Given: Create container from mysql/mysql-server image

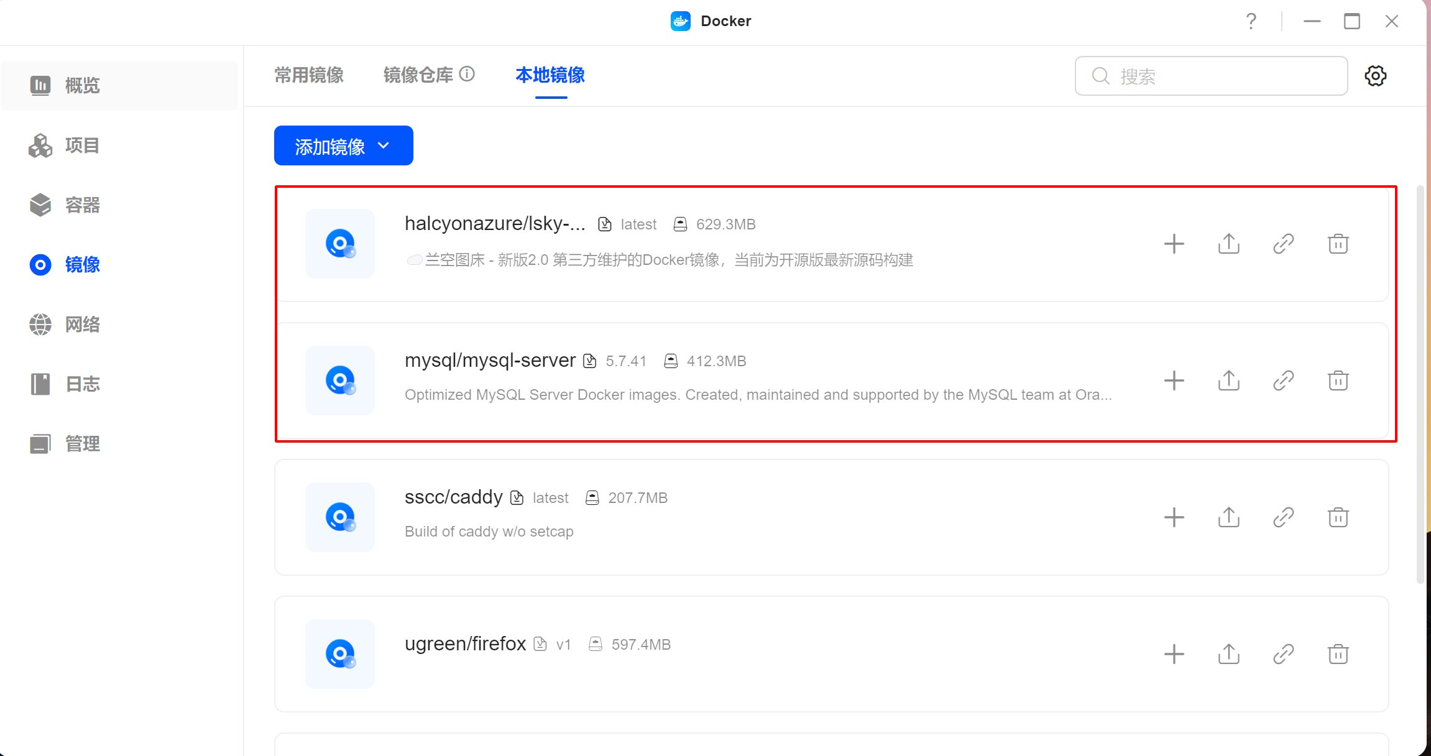Looking at the screenshot, I should click(1174, 380).
